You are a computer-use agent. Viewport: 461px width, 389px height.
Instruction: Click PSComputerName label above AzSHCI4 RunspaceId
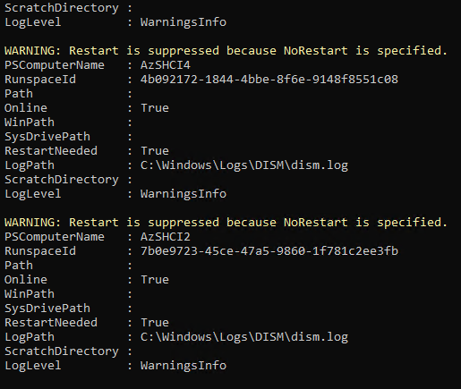coord(55,65)
